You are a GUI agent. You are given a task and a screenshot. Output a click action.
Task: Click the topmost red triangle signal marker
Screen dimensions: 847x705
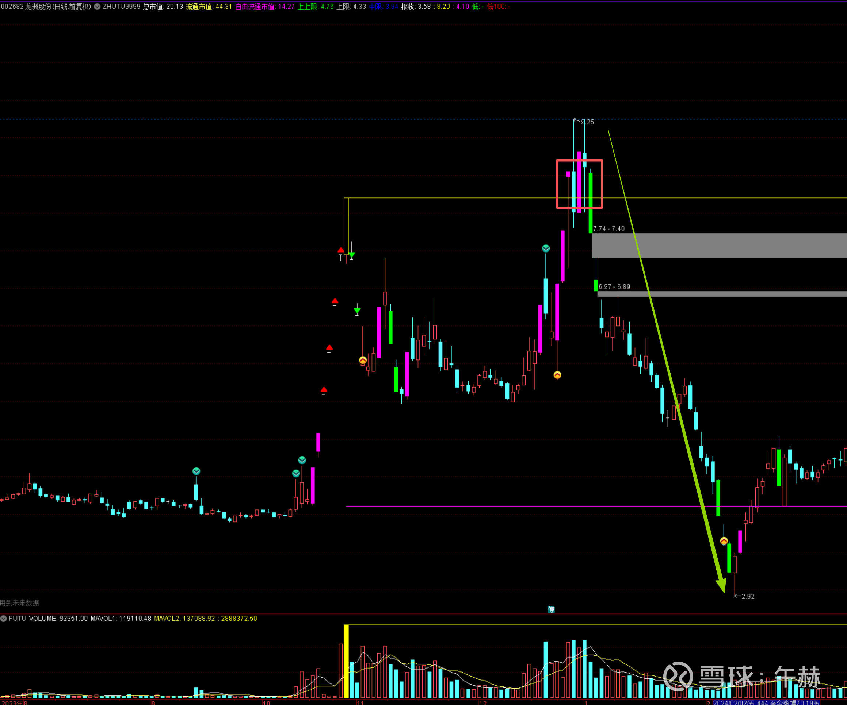(341, 251)
